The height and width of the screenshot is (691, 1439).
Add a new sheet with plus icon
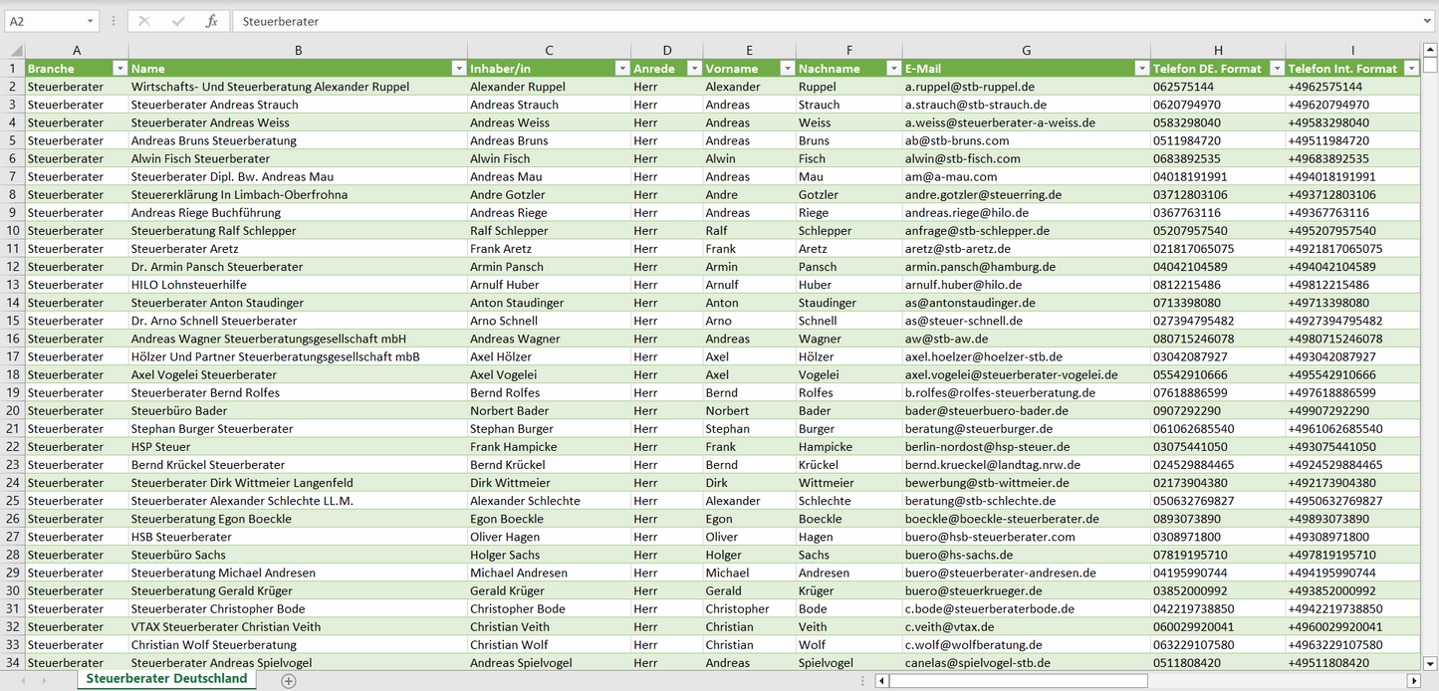pos(289,681)
